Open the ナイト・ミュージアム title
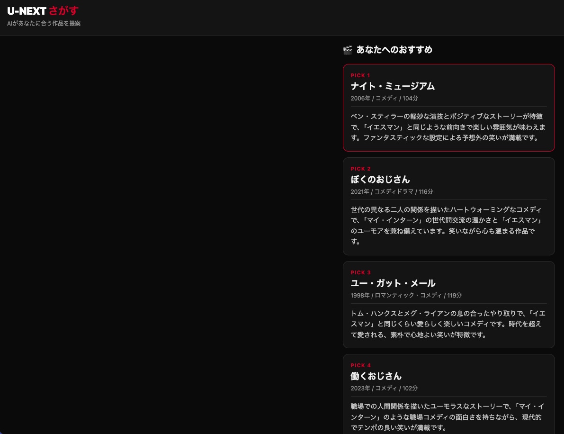 pyautogui.click(x=393, y=86)
